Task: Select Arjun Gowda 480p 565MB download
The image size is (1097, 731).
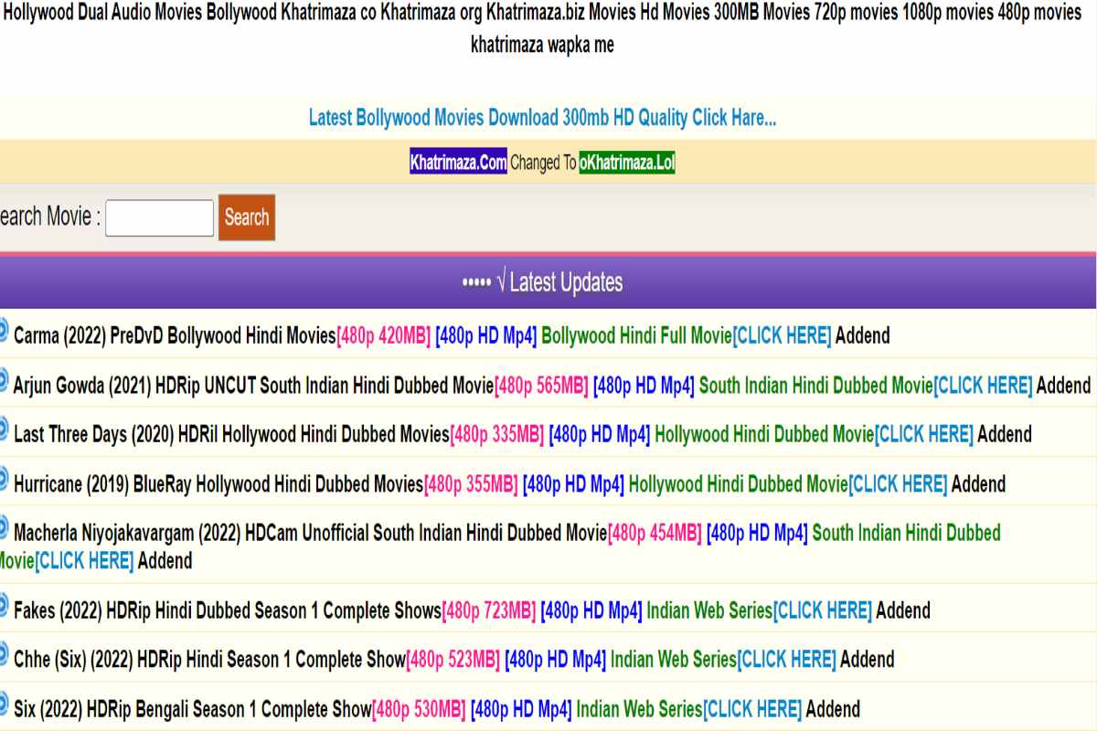Action: (x=541, y=386)
